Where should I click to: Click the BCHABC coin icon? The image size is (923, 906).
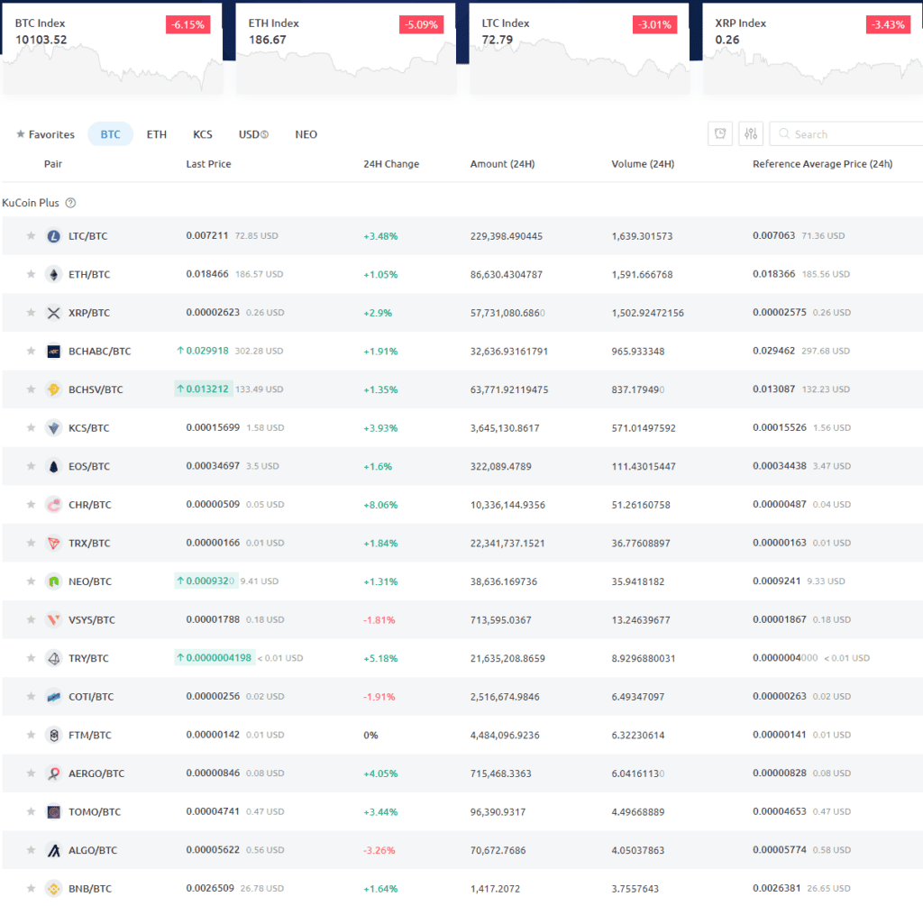53,352
